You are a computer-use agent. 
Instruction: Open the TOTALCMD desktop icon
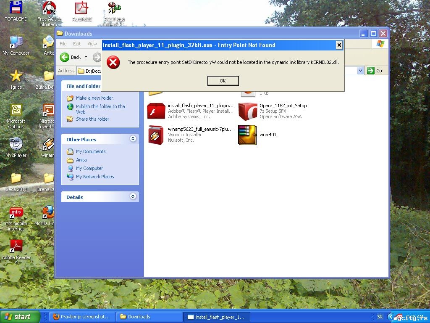pos(16,11)
